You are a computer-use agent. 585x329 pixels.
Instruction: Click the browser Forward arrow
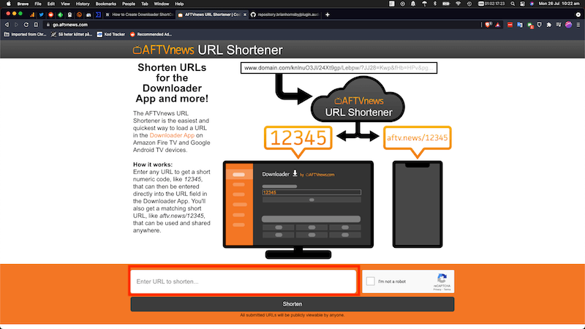tap(16, 25)
